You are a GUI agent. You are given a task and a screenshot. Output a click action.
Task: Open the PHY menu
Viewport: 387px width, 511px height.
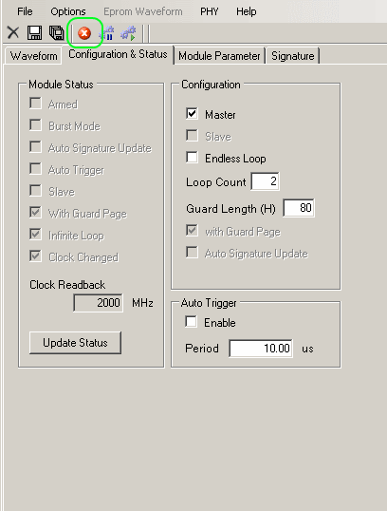(x=210, y=11)
